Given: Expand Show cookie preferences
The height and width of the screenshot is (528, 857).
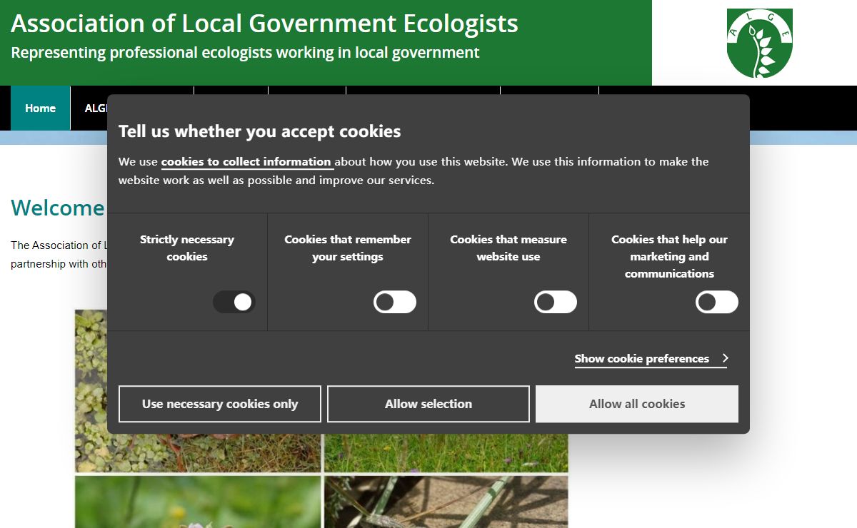Looking at the screenshot, I should point(651,359).
